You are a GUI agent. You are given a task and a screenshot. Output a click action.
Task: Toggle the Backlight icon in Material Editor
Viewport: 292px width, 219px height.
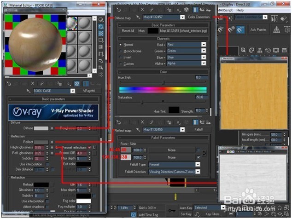(x=101, y=27)
